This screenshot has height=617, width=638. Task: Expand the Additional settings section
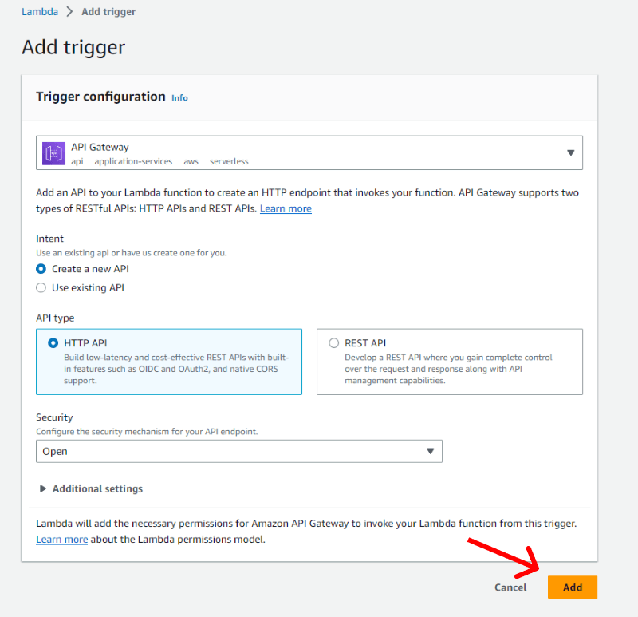click(x=96, y=488)
